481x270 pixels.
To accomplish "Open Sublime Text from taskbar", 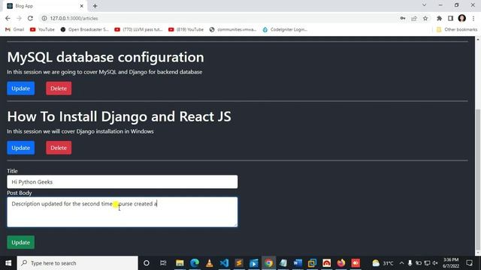I will (239, 263).
